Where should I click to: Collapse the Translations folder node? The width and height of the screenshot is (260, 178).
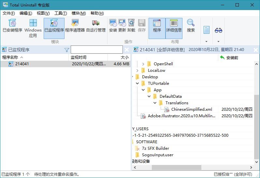click(155, 103)
